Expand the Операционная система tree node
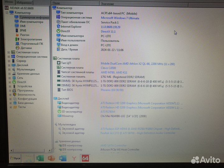 9,57
